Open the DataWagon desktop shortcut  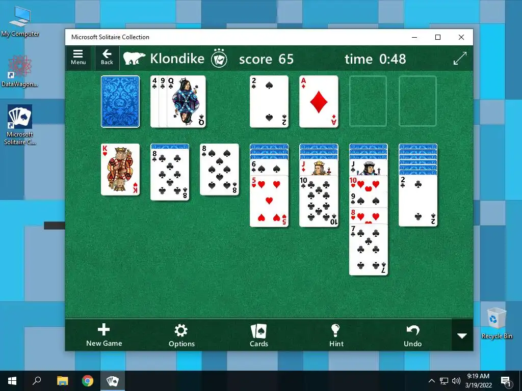point(20,71)
